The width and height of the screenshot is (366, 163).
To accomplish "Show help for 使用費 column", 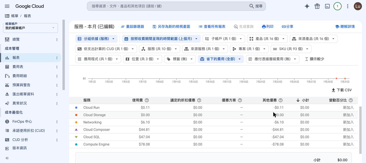I will point(147,100).
